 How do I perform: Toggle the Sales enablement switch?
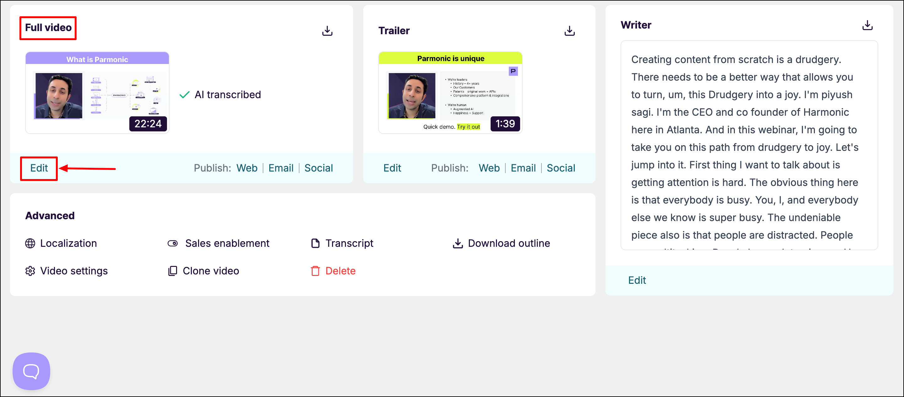pos(173,243)
